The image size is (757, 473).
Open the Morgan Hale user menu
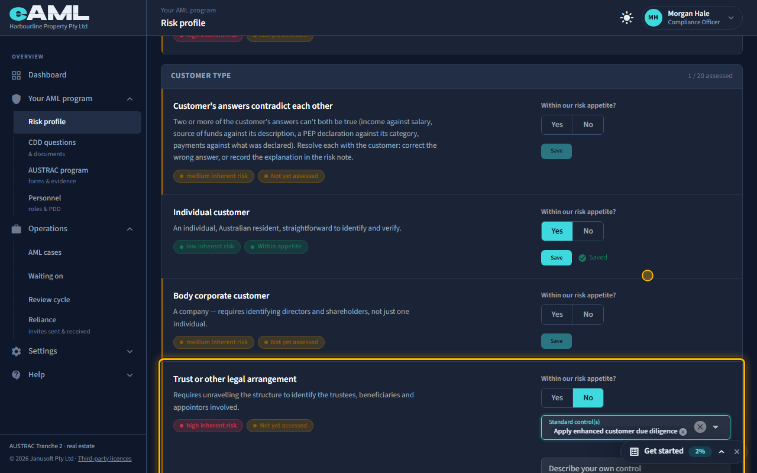point(693,18)
